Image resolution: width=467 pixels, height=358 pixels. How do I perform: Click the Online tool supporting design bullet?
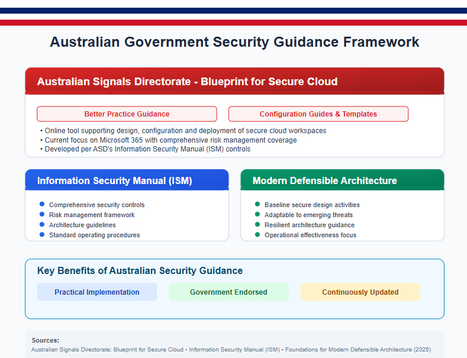(x=183, y=131)
